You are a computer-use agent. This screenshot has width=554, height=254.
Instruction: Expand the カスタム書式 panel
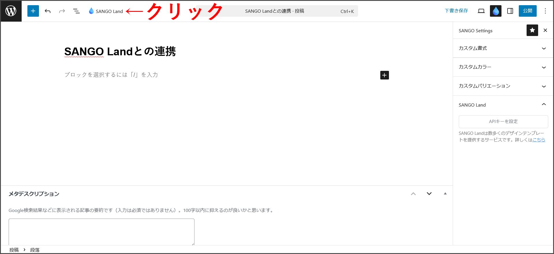(503, 48)
